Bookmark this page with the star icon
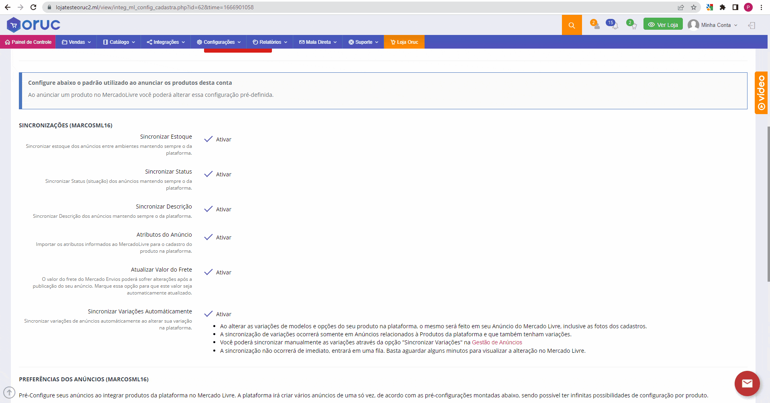The width and height of the screenshot is (770, 403). (694, 7)
